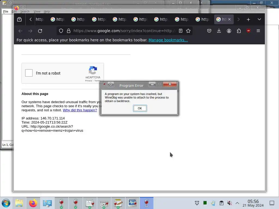Open the Firefox downloads panel
The height and width of the screenshot is (209, 279).
click(219, 31)
